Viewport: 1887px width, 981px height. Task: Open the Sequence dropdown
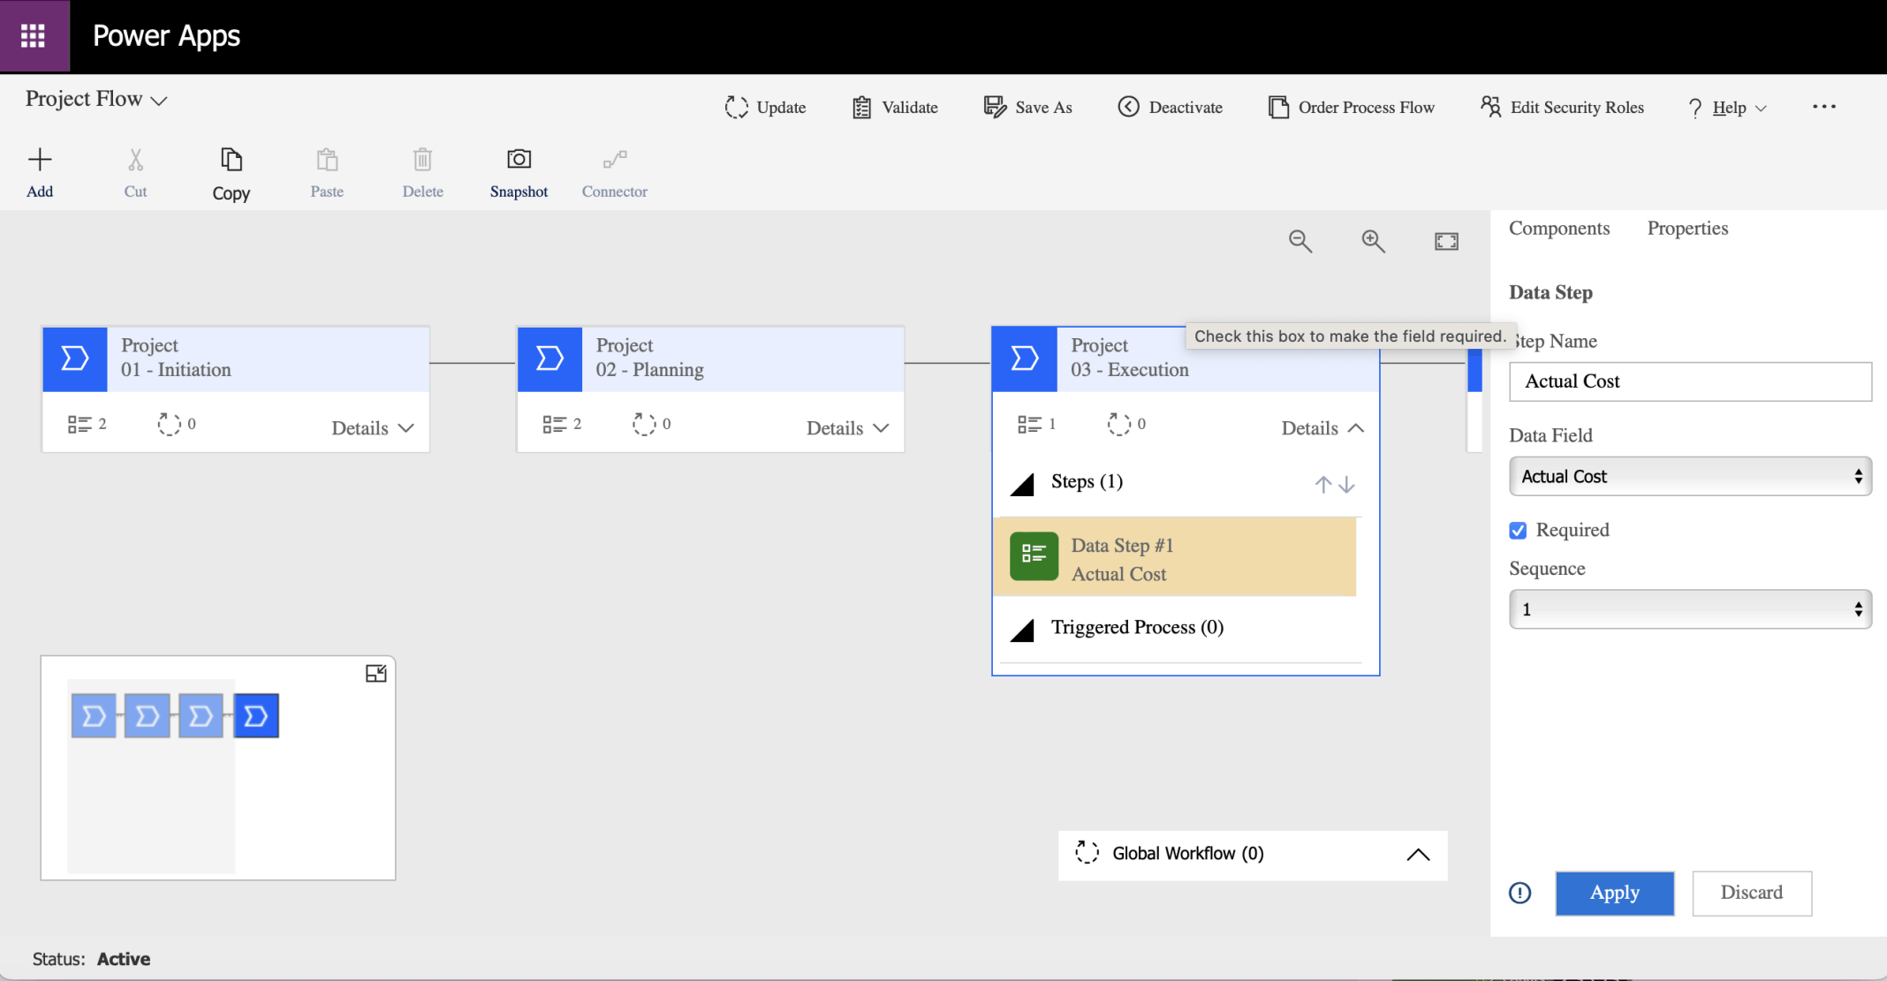coord(1689,609)
